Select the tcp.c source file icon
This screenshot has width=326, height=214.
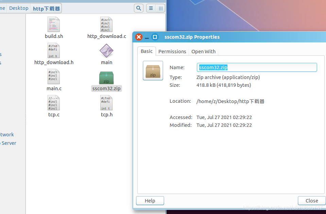pos(54,103)
